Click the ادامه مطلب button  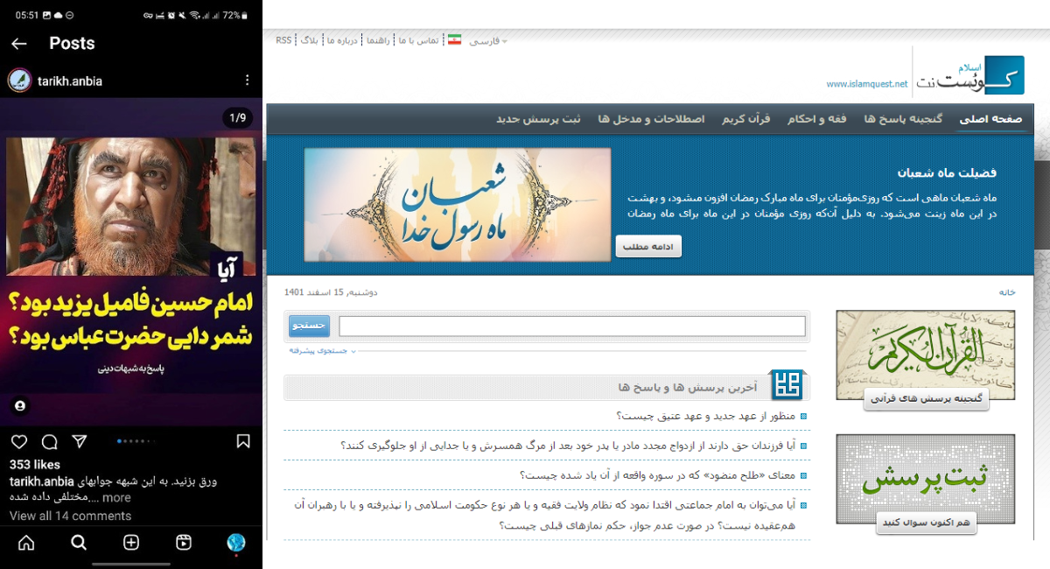648,247
